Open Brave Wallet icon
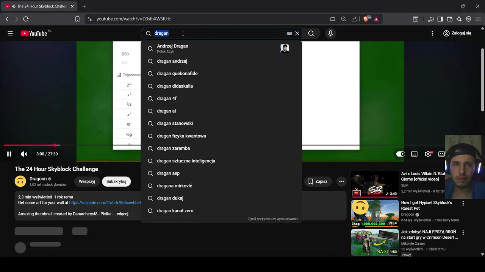 coord(450,19)
